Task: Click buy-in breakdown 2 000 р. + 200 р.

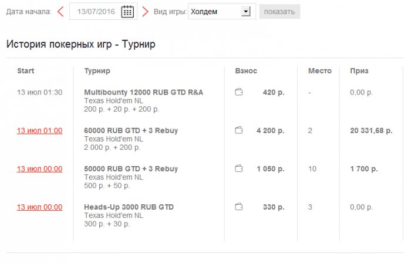Action: point(112,147)
